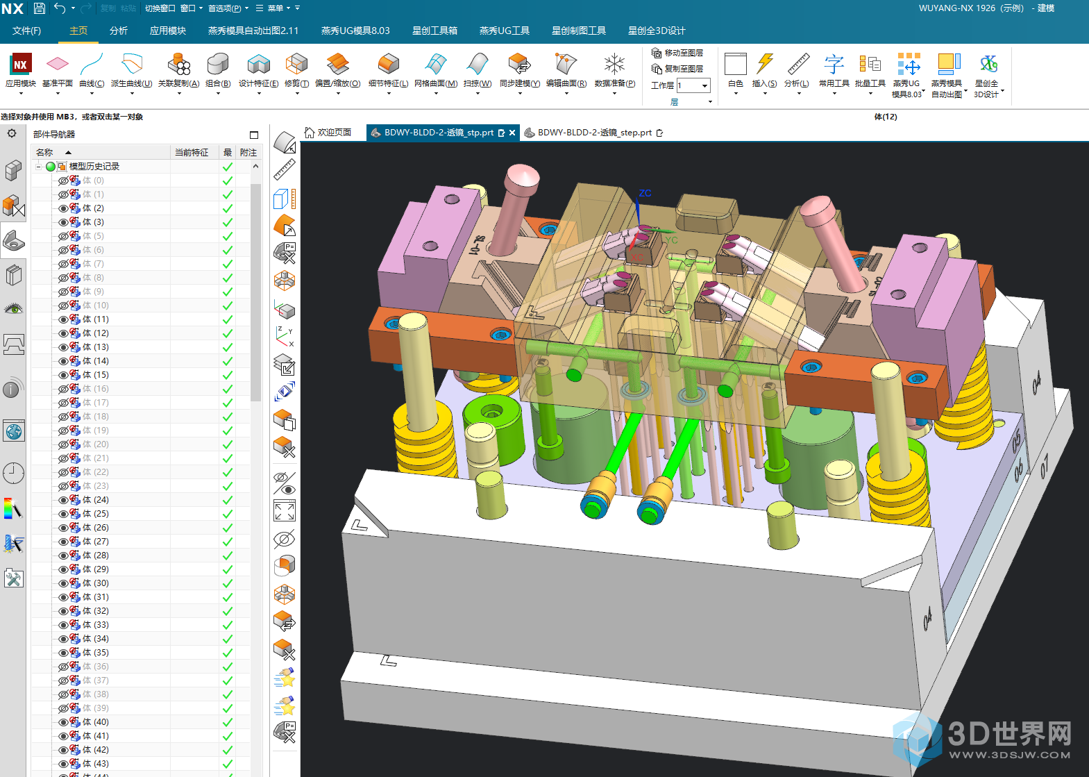Click the 扫掠(W) sweep tool
Screen dimensions: 1089x777
[477, 64]
